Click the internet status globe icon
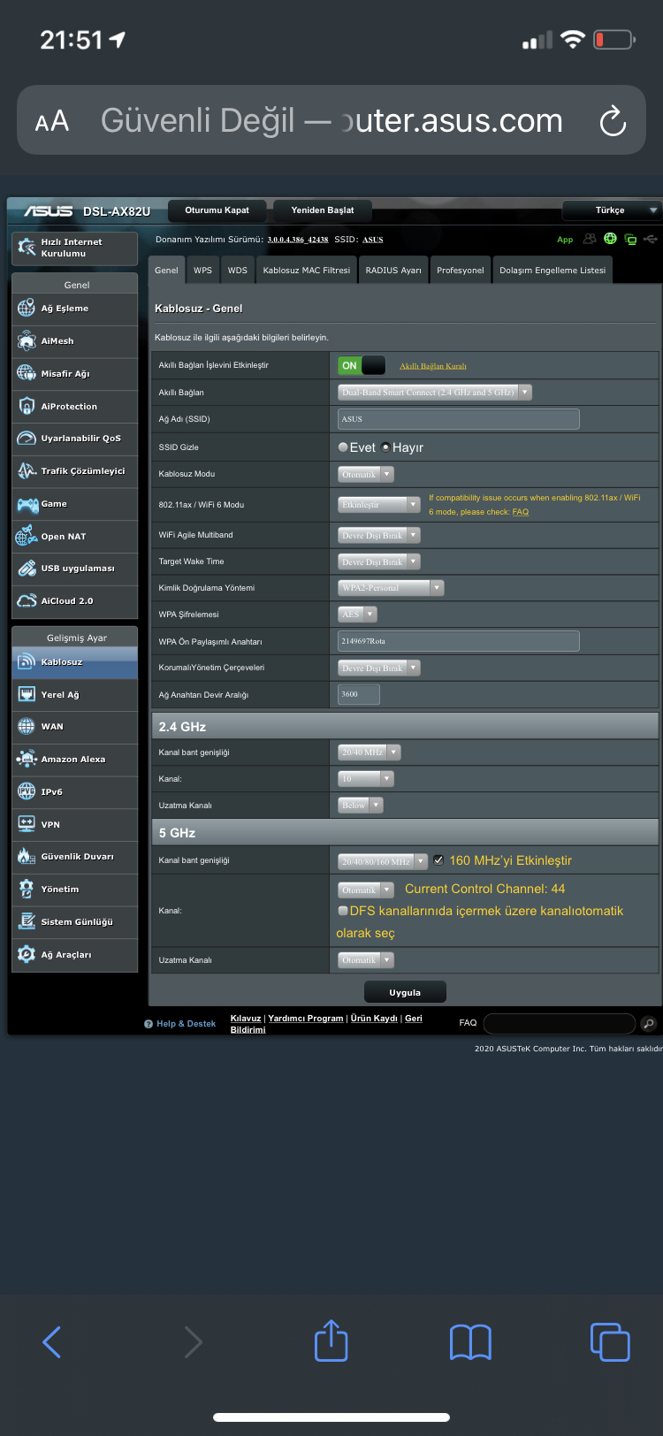 [610, 239]
